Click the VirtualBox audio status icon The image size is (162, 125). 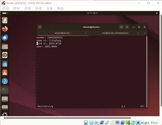tap(97, 123)
